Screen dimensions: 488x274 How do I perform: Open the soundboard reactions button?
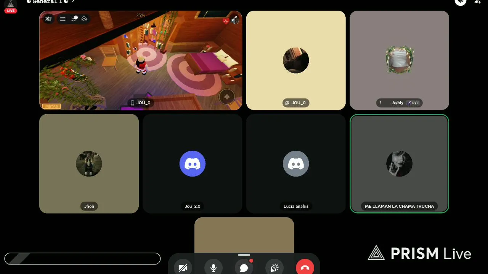[274, 268]
